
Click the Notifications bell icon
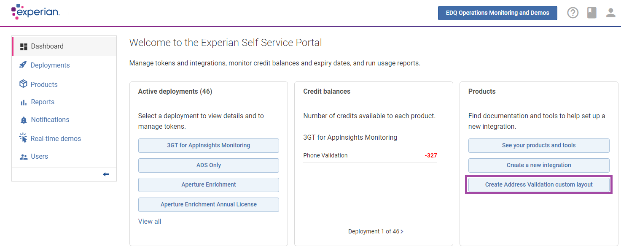(x=23, y=120)
